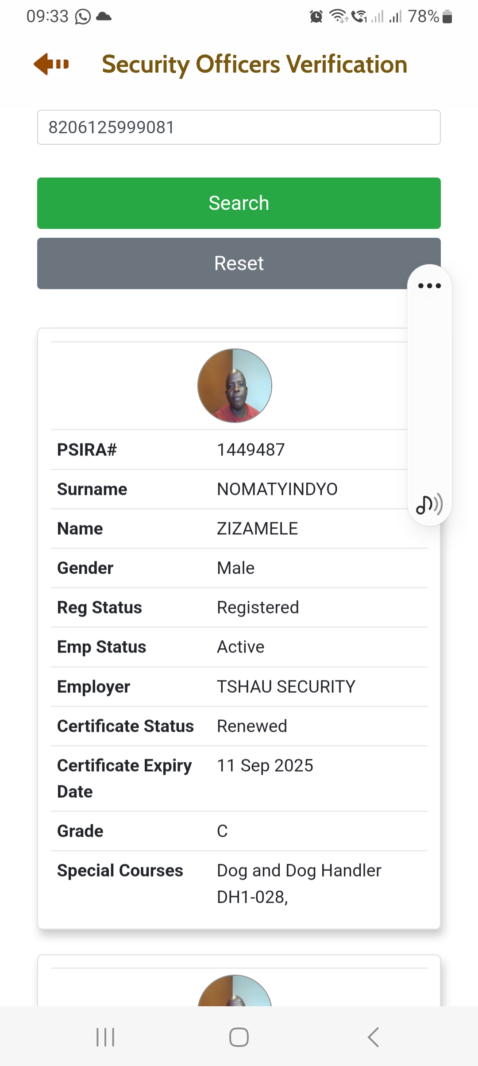The width and height of the screenshot is (478, 1066).
Task: Open Android recent apps button
Action: coord(105,1037)
